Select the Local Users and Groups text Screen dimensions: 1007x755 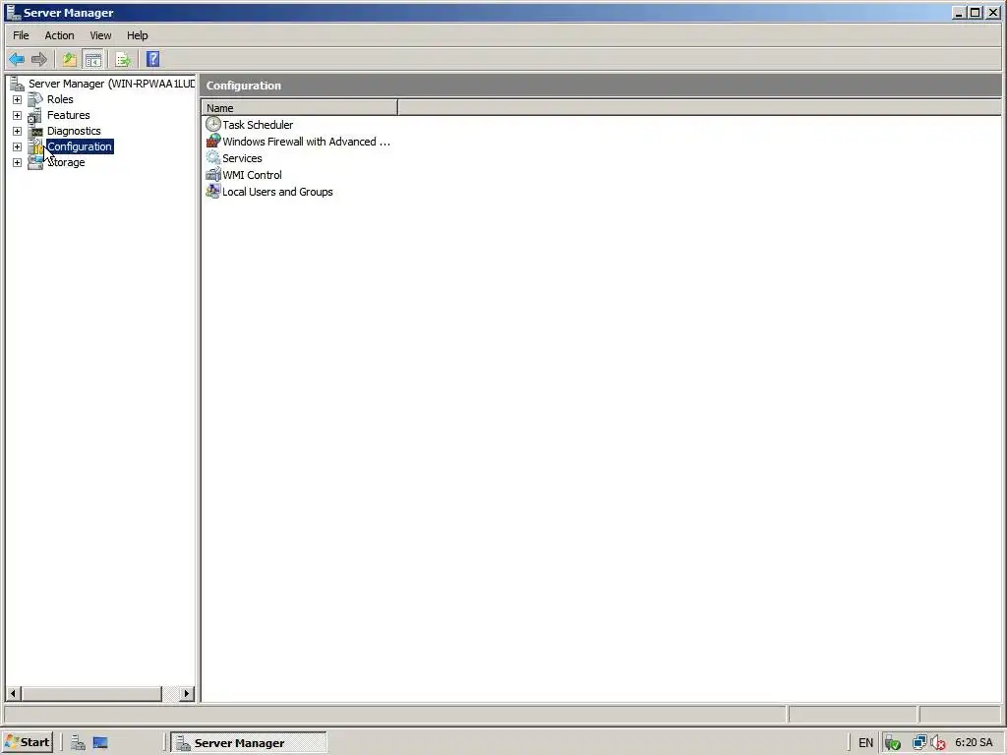(277, 192)
